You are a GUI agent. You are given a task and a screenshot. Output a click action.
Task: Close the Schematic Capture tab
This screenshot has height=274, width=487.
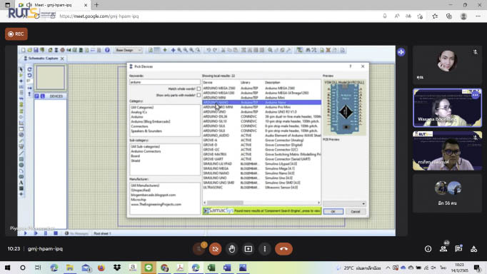[62, 59]
